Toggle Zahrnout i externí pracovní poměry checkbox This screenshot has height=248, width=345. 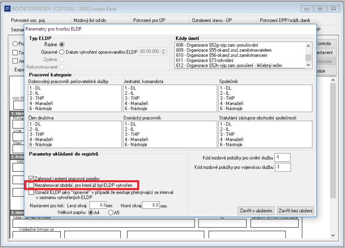31,178
